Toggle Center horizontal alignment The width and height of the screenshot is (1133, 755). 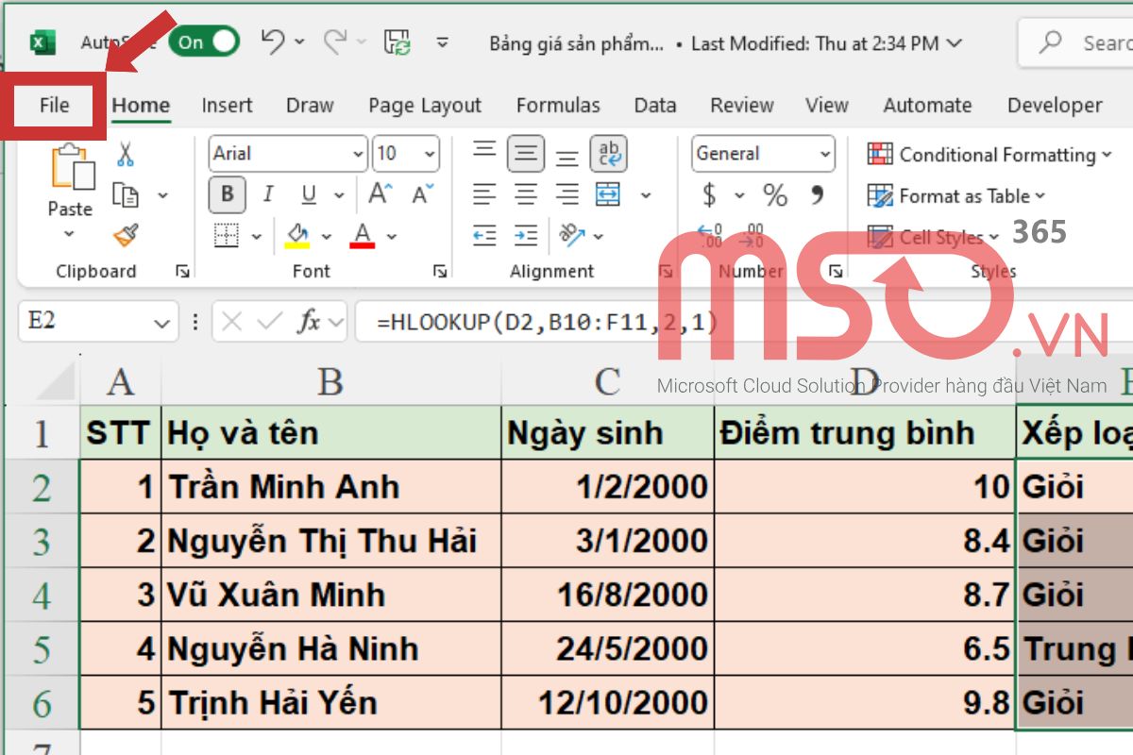[526, 195]
